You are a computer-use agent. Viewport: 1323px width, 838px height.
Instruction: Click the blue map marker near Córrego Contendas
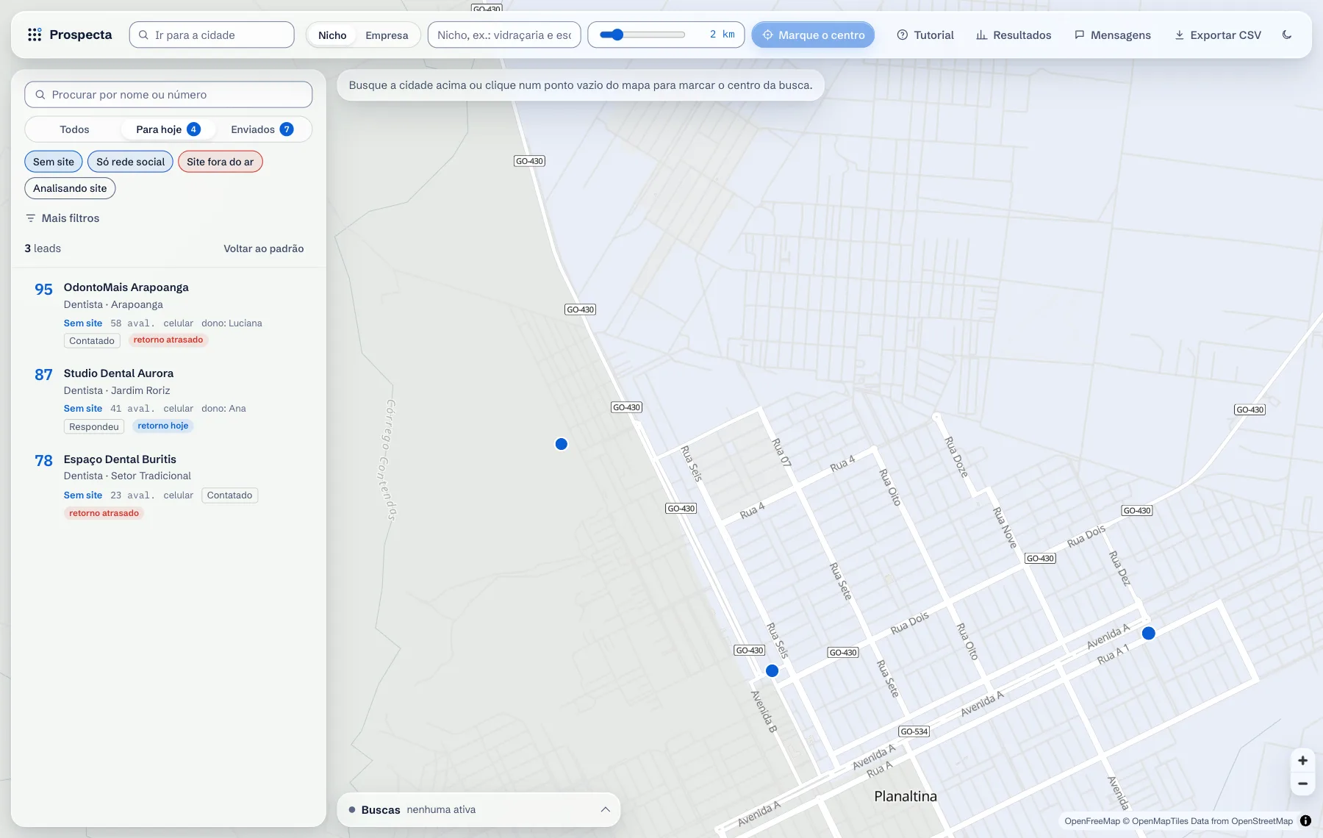pyautogui.click(x=562, y=444)
